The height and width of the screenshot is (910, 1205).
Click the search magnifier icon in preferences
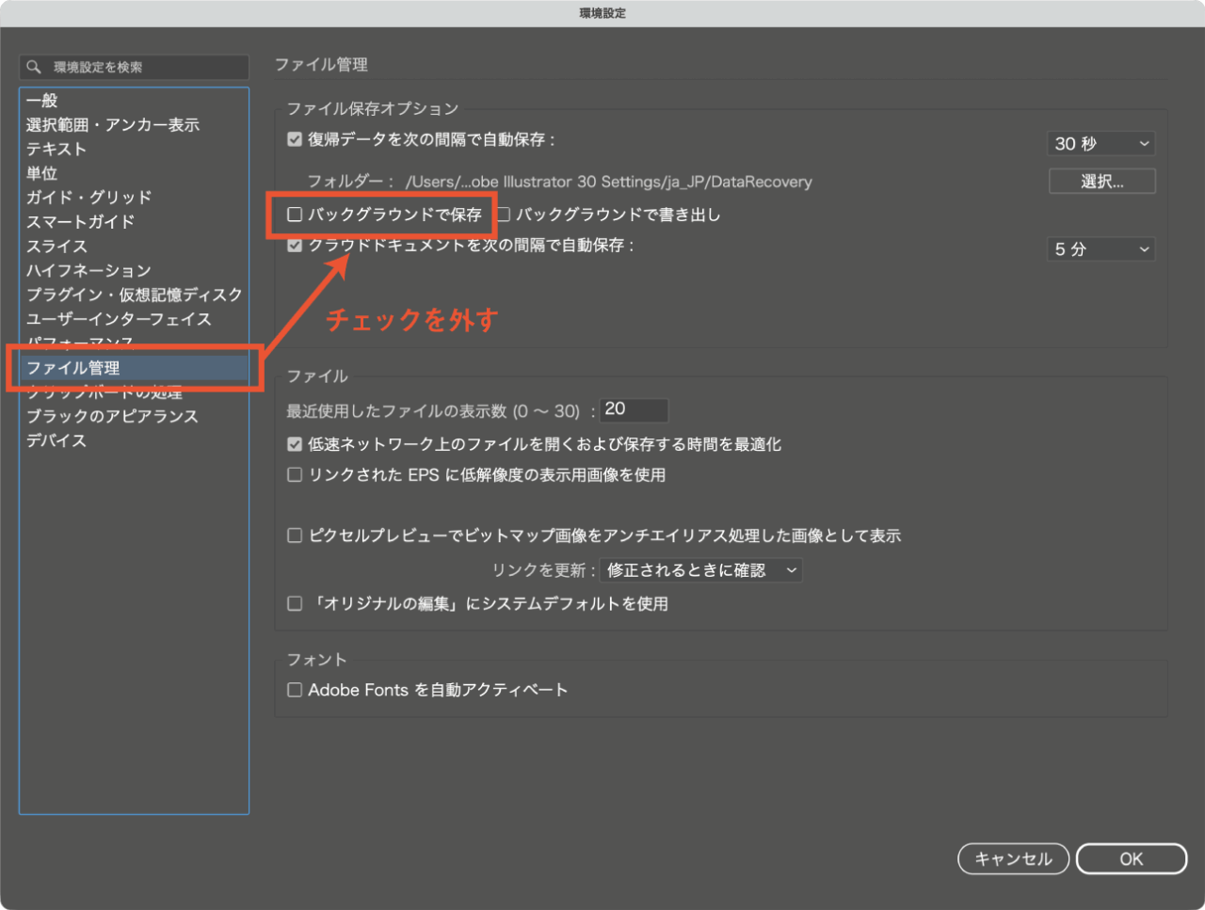tap(34, 67)
